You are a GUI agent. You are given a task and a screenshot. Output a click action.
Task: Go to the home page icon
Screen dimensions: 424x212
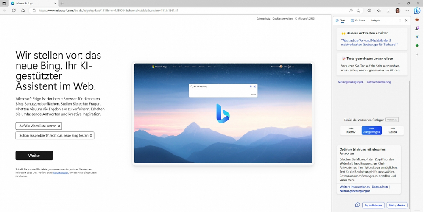tap(23, 11)
